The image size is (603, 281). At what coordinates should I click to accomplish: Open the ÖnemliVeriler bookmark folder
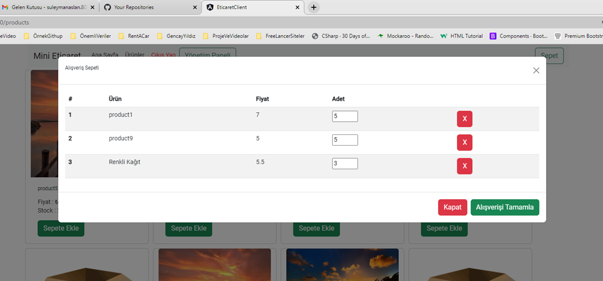[90, 36]
